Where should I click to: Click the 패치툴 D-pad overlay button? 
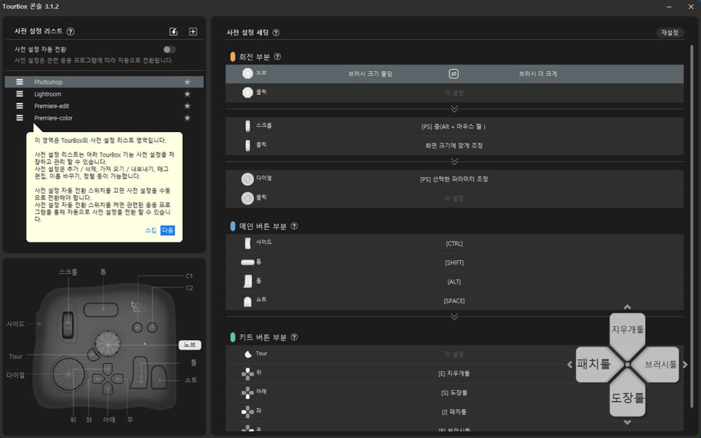click(x=594, y=364)
